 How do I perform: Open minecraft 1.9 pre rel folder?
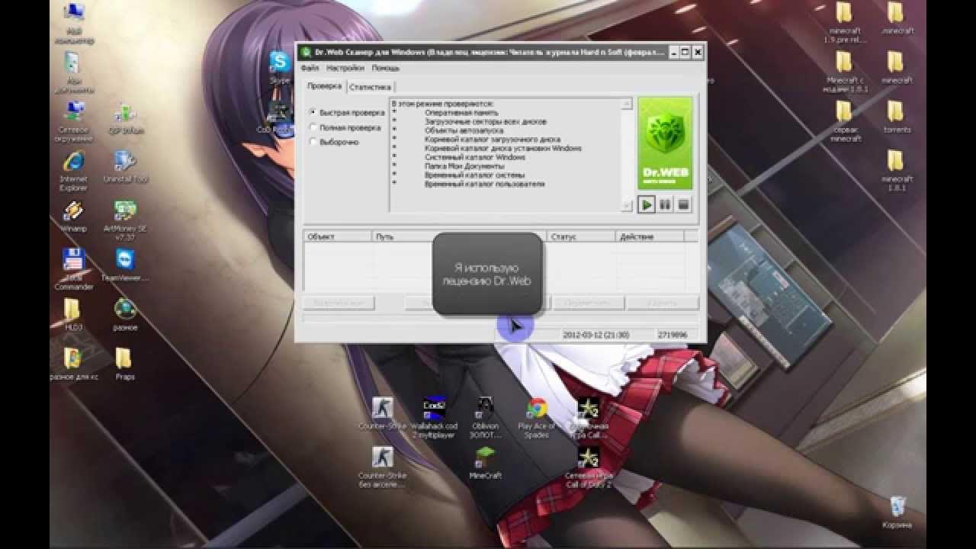(844, 21)
